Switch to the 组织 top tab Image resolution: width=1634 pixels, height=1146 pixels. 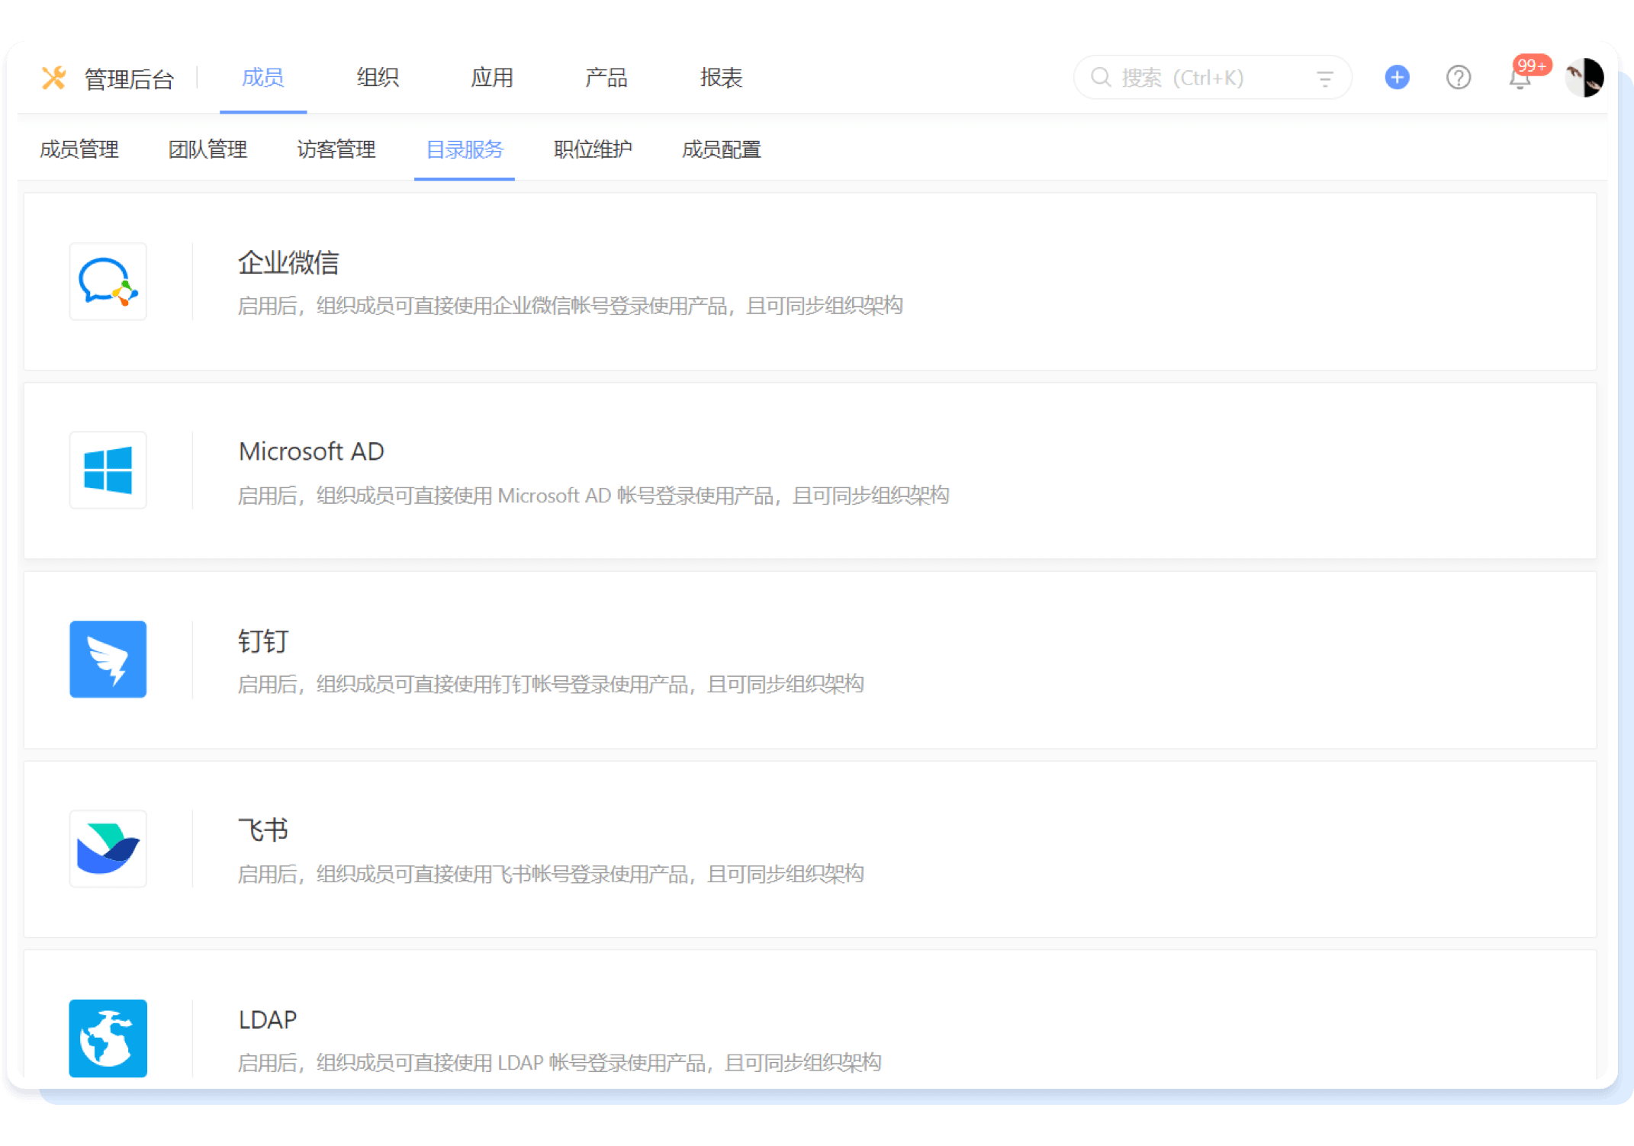tap(378, 78)
